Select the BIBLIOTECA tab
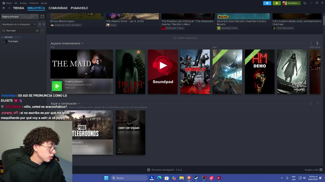This screenshot has width=325, height=182. pyautogui.click(x=36, y=8)
